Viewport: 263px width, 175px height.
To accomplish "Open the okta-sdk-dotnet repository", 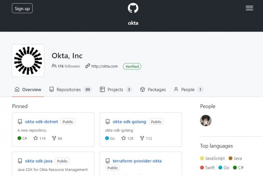I will click(x=41, y=122).
